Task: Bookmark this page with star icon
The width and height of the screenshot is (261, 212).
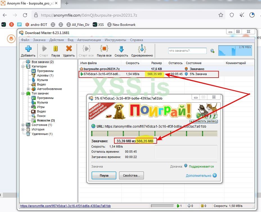Action: click(x=221, y=15)
